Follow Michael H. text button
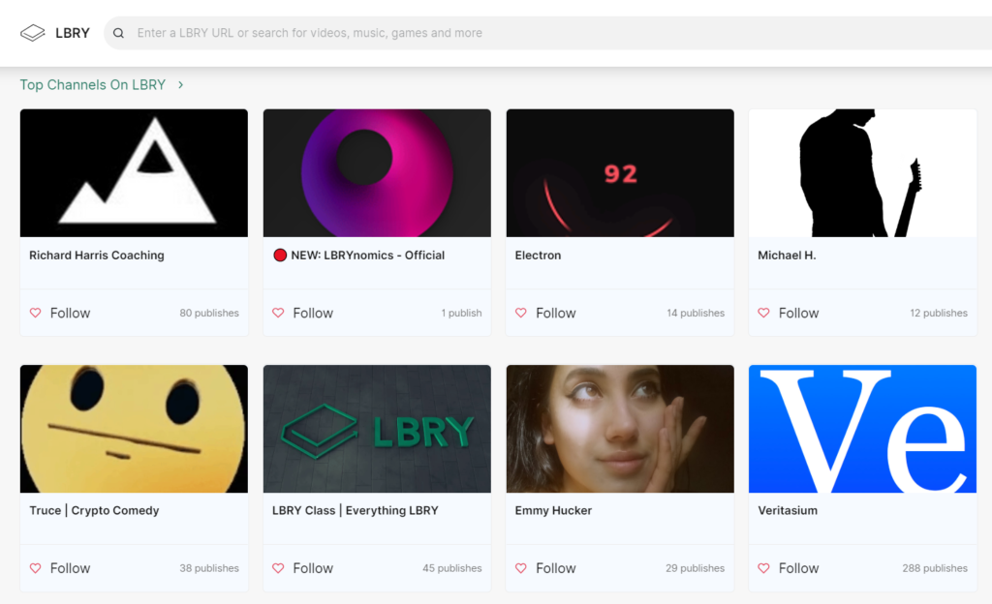992x604 pixels. 799,313
